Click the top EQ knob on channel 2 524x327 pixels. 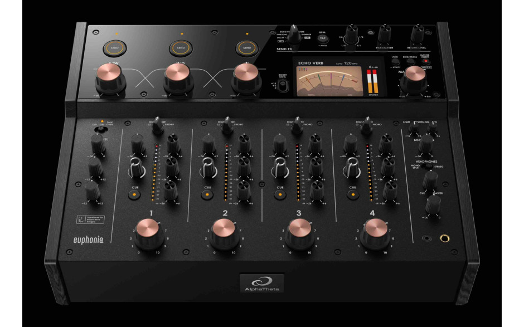[244, 144]
